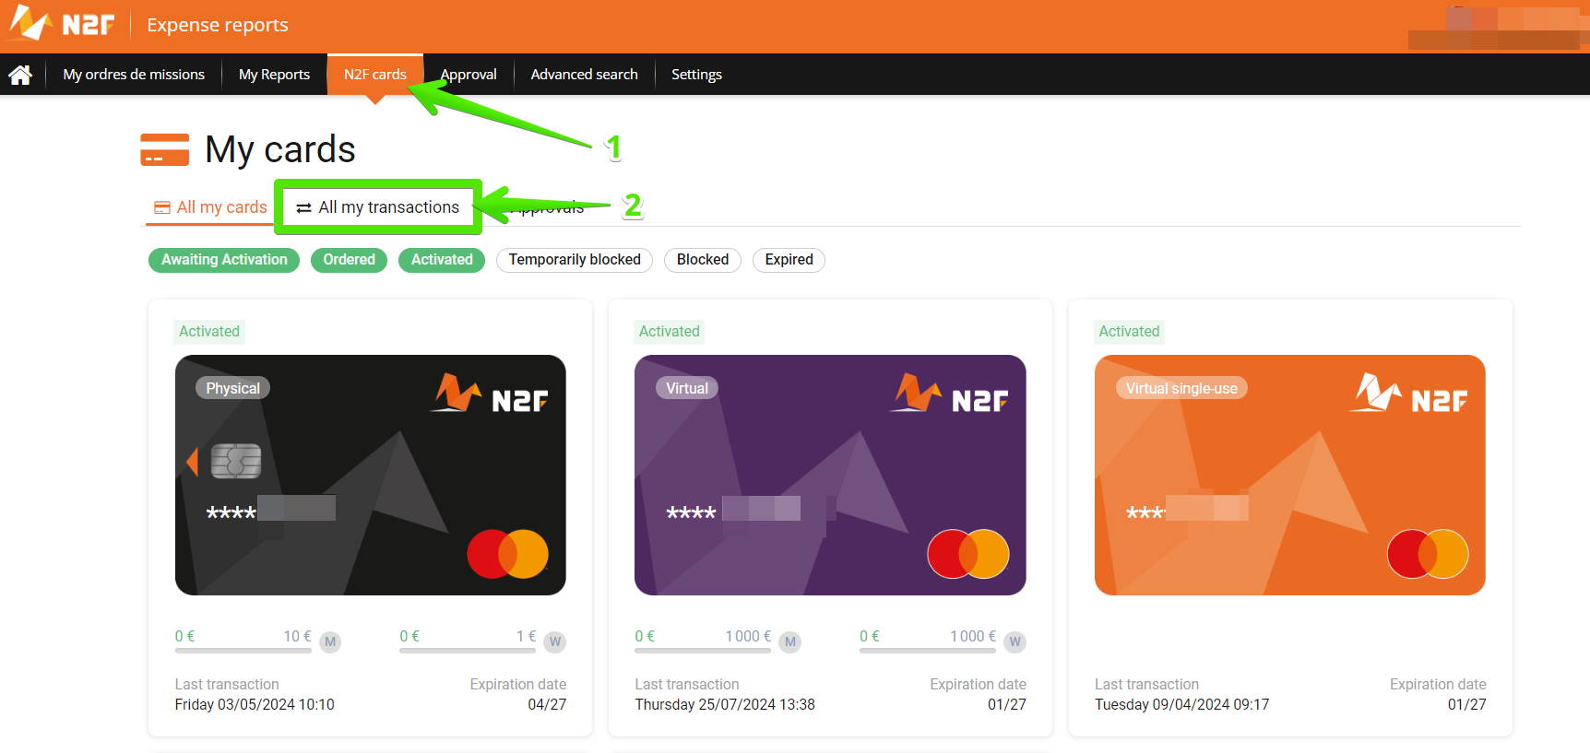Click the W badge beside the 1 € limit

(555, 641)
